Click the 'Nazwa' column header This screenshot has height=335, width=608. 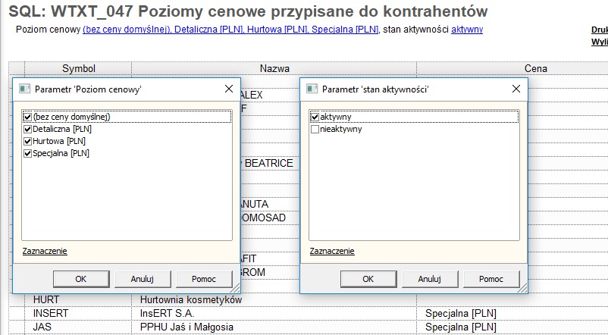274,69
